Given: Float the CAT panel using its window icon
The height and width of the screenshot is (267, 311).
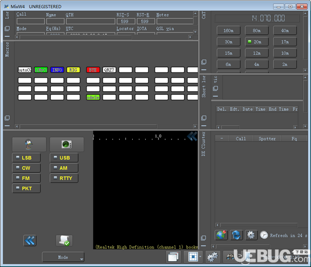Looking at the screenshot, I should click(x=204, y=62).
